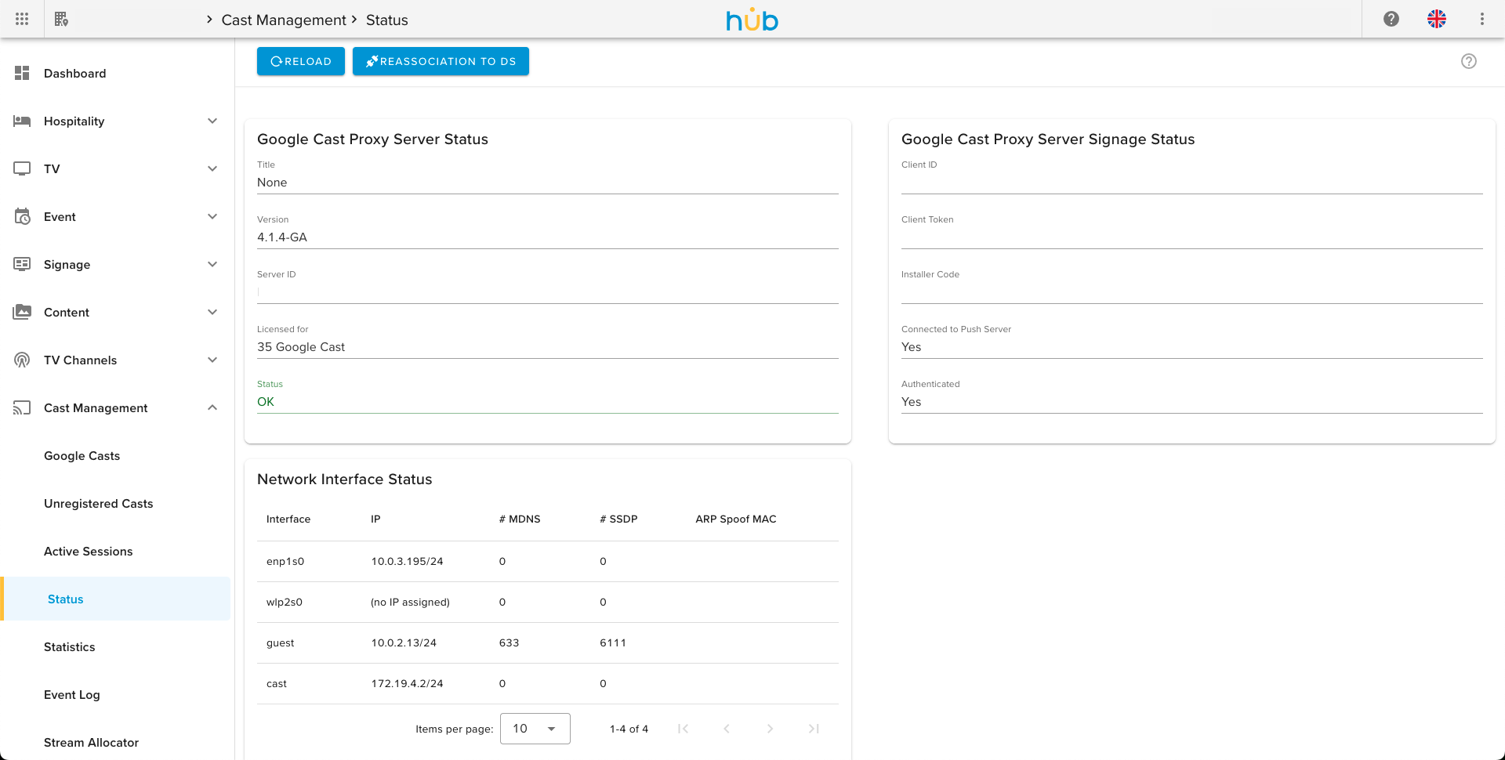This screenshot has width=1505, height=760.
Task: Open the apps grid icon
Action: [22, 19]
